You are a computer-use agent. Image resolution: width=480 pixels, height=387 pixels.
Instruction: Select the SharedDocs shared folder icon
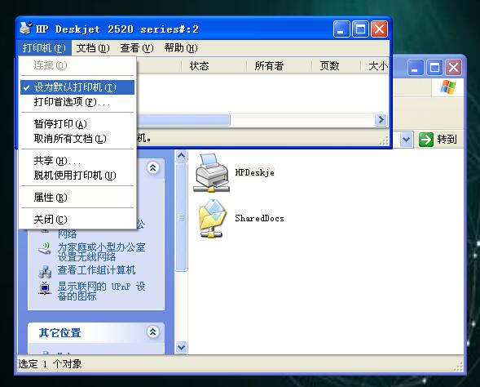[212, 219]
